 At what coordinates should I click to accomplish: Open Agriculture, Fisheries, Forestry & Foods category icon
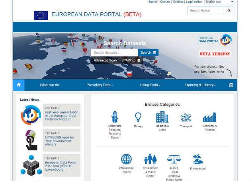(115, 117)
